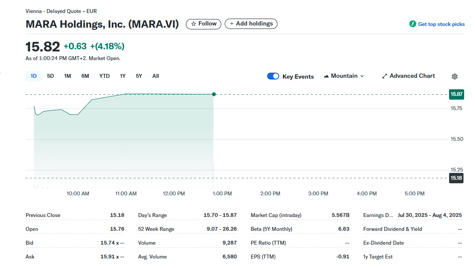The height and width of the screenshot is (268, 475).
Task: Click the 1y Target Est label
Action: [378, 257]
